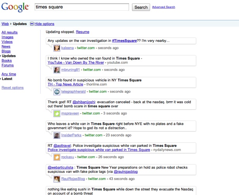Viewport: 239px width, 195px height.
Task: Open the Advanced Search link
Action: click(163, 7)
